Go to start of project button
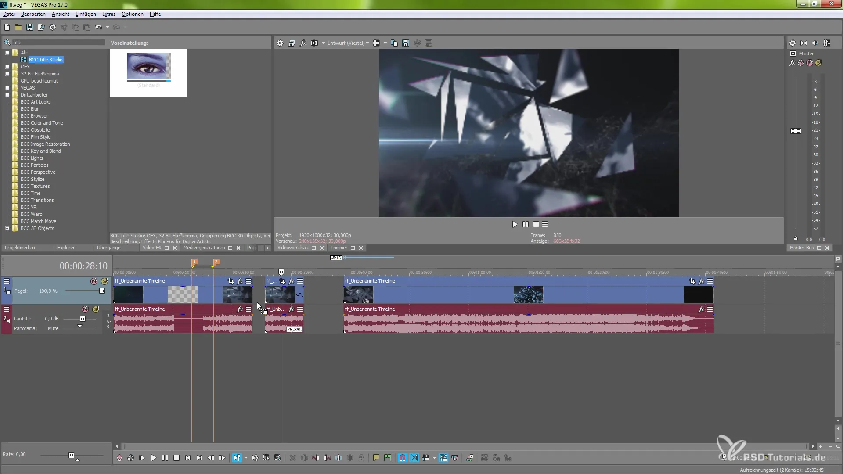 pos(188,458)
